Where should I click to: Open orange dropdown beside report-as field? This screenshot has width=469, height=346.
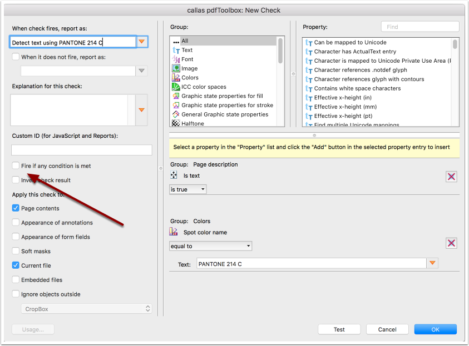[142, 42]
